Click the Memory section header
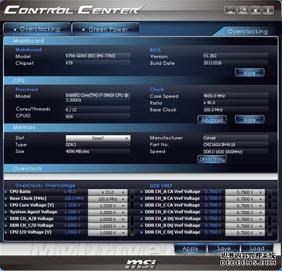The height and width of the screenshot is (271, 282). pos(140,127)
